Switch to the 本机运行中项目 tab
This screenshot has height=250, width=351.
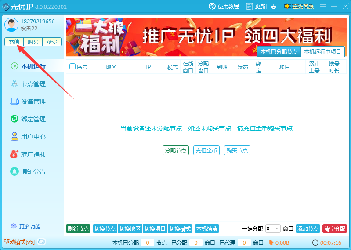click(x=322, y=52)
